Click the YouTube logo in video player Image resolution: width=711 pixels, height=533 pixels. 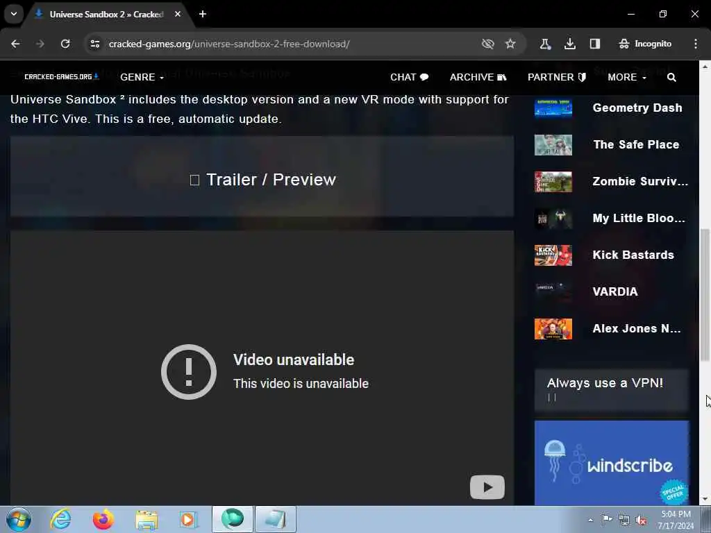[487, 487]
